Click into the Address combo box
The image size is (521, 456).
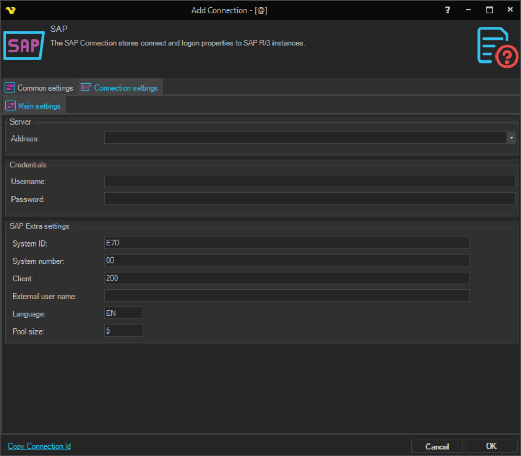pos(305,138)
